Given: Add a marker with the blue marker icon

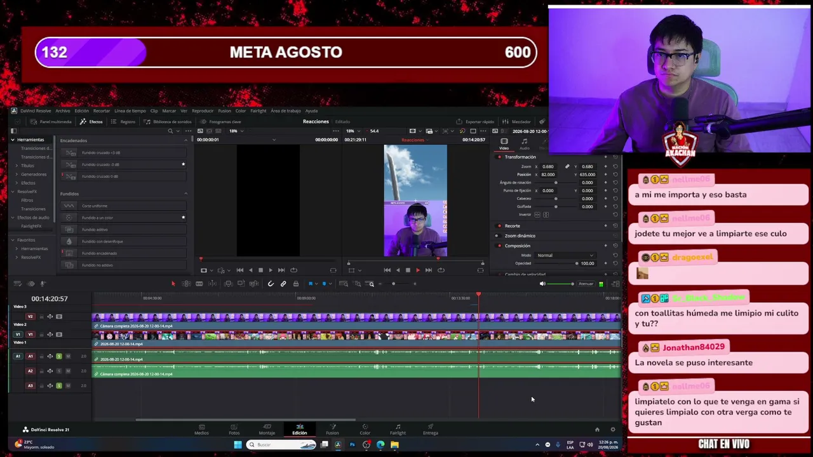Looking at the screenshot, I should [325, 284].
